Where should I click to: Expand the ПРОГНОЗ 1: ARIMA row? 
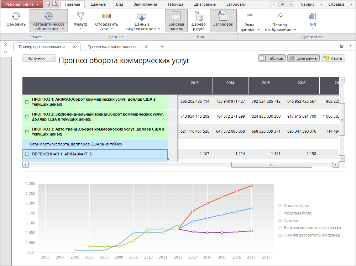point(27,102)
